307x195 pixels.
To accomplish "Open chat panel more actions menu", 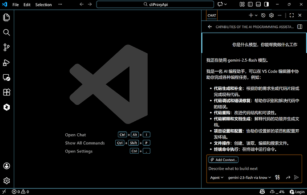I will click(279, 15).
